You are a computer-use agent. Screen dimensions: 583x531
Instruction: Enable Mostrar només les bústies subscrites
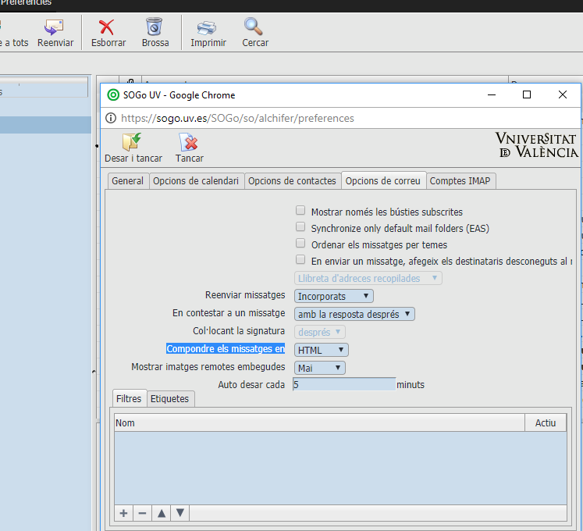click(x=300, y=211)
